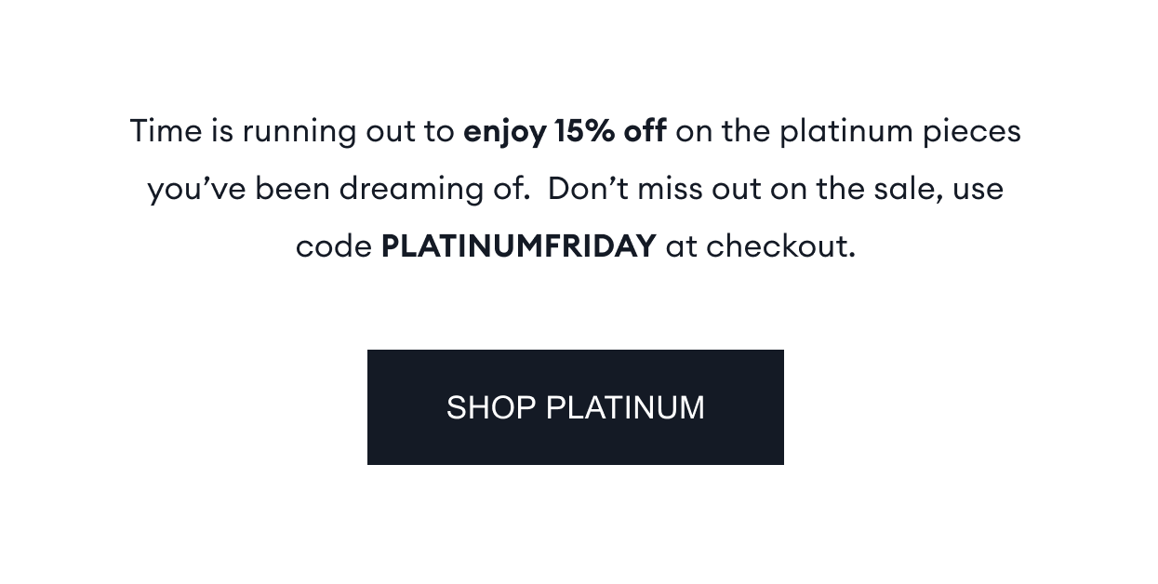Click the phrase "platinum pieces"
This screenshot has height=584, width=1158.
[899, 131]
